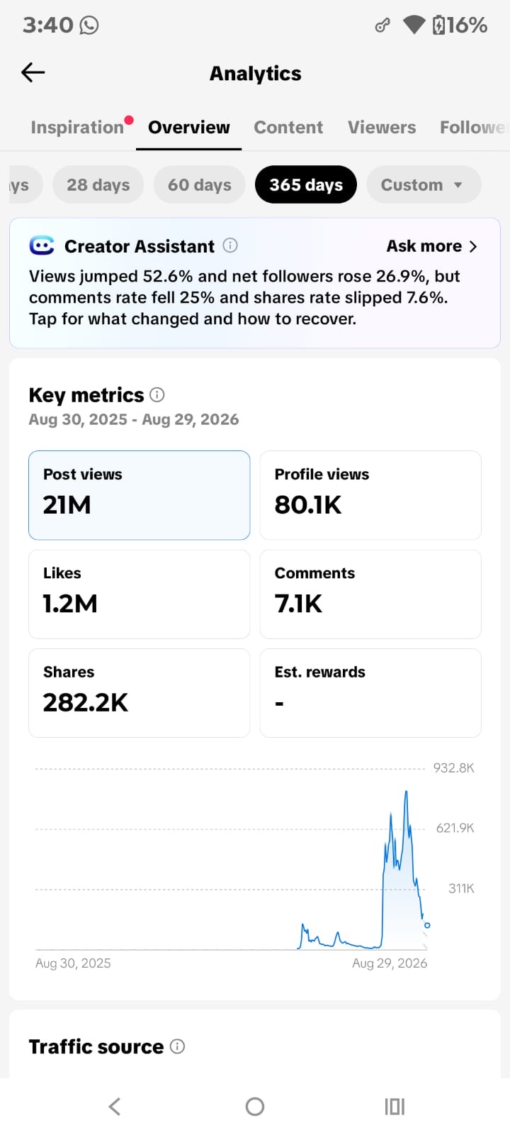Switch to the Content tab

tap(288, 127)
